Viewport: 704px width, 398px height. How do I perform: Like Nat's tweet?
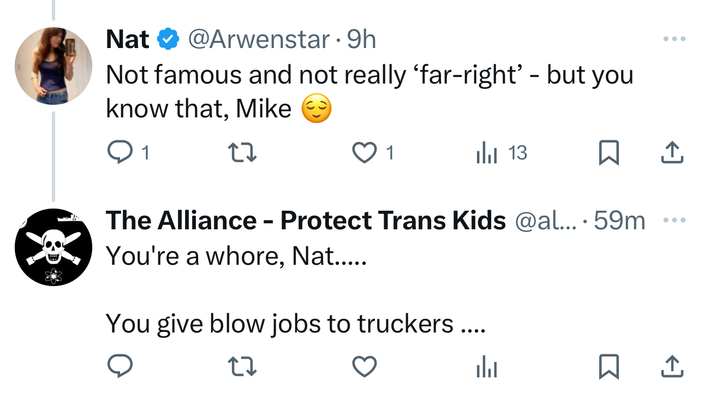click(x=365, y=153)
